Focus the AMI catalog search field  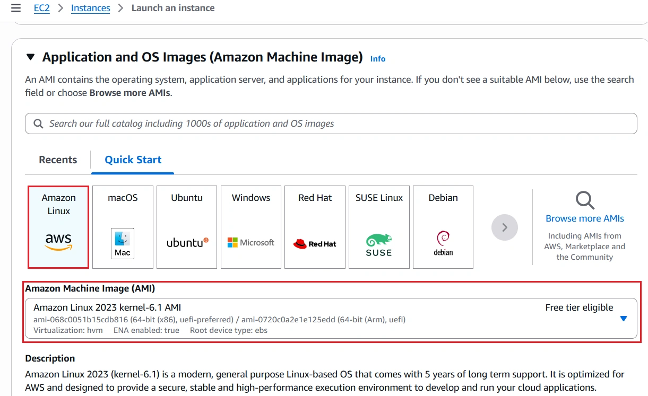[331, 124]
